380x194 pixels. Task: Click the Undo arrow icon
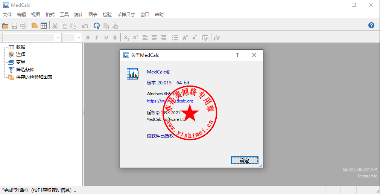[x=85, y=26]
